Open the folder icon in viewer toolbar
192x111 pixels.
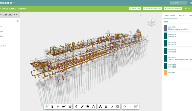click(x=88, y=106)
